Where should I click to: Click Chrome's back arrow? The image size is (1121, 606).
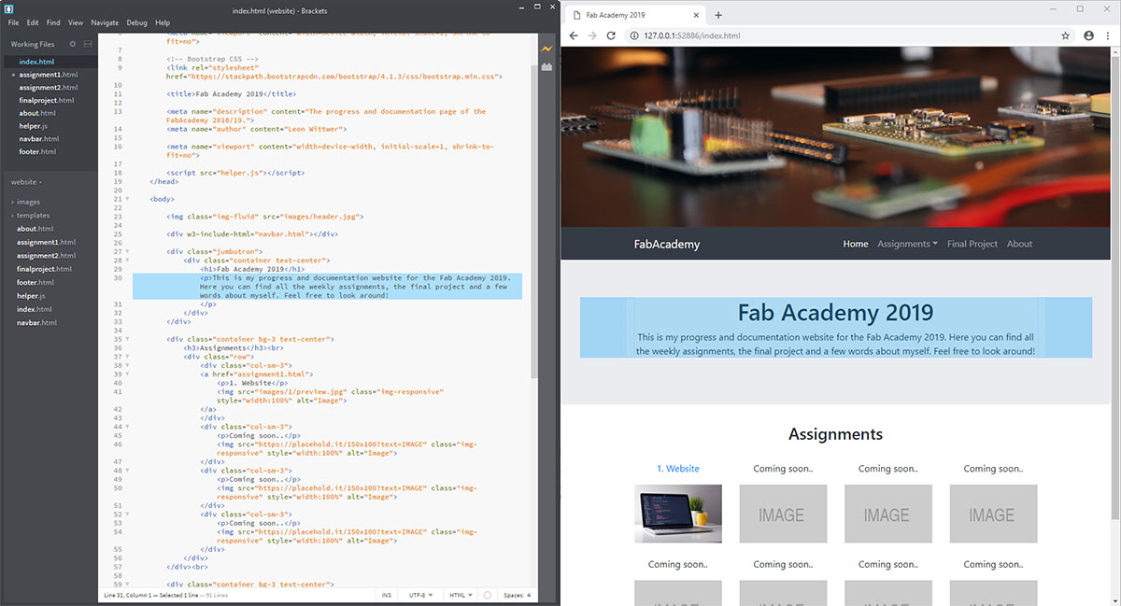574,35
